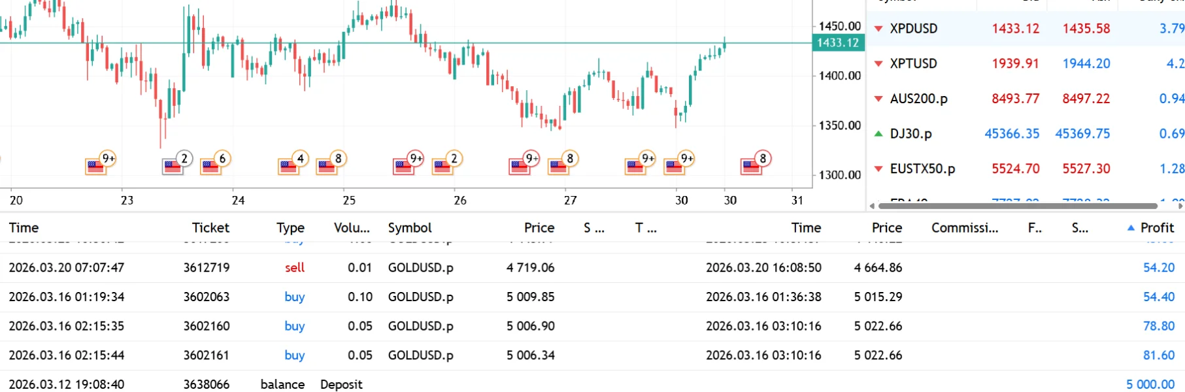
Task: Click the calendar event icon with badge 4
Action: (288, 166)
